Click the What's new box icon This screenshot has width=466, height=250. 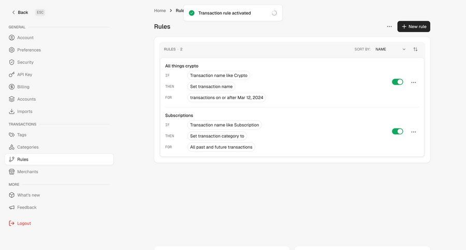(x=11, y=195)
